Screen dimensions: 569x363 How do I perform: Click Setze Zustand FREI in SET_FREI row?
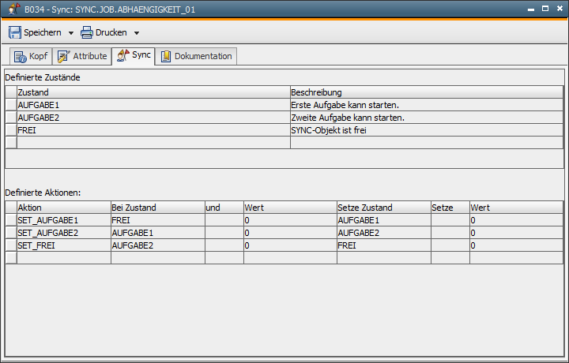tap(384, 245)
